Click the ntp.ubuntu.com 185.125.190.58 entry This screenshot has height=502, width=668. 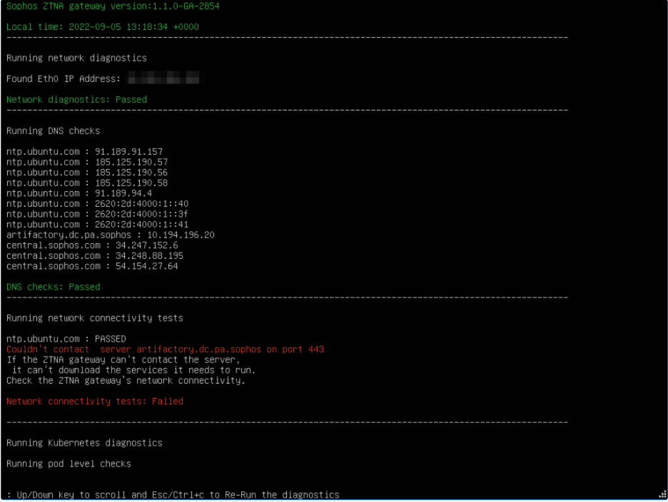pos(87,183)
